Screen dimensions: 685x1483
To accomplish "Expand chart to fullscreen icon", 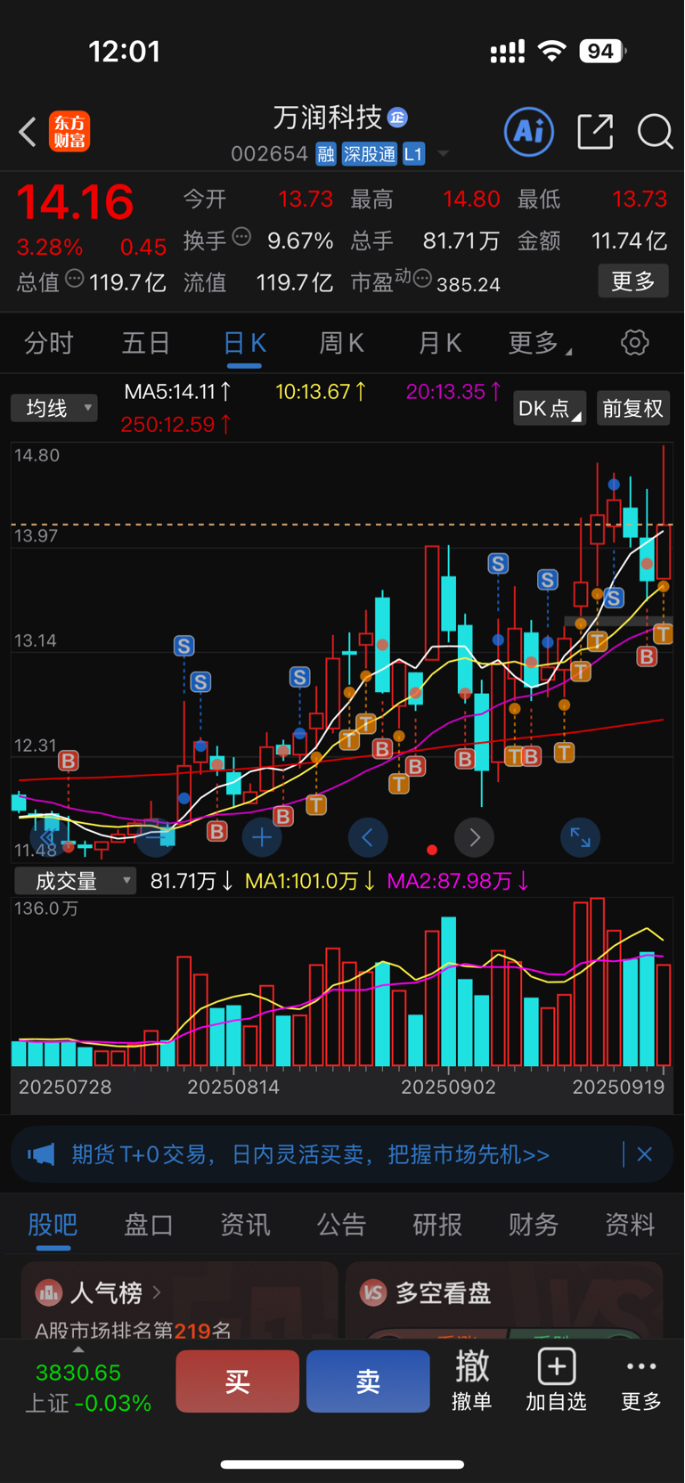I will point(581,837).
